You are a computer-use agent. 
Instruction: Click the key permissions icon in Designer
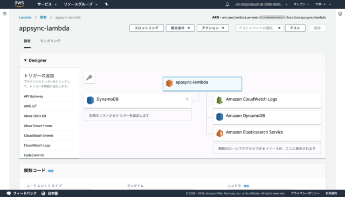point(89,78)
